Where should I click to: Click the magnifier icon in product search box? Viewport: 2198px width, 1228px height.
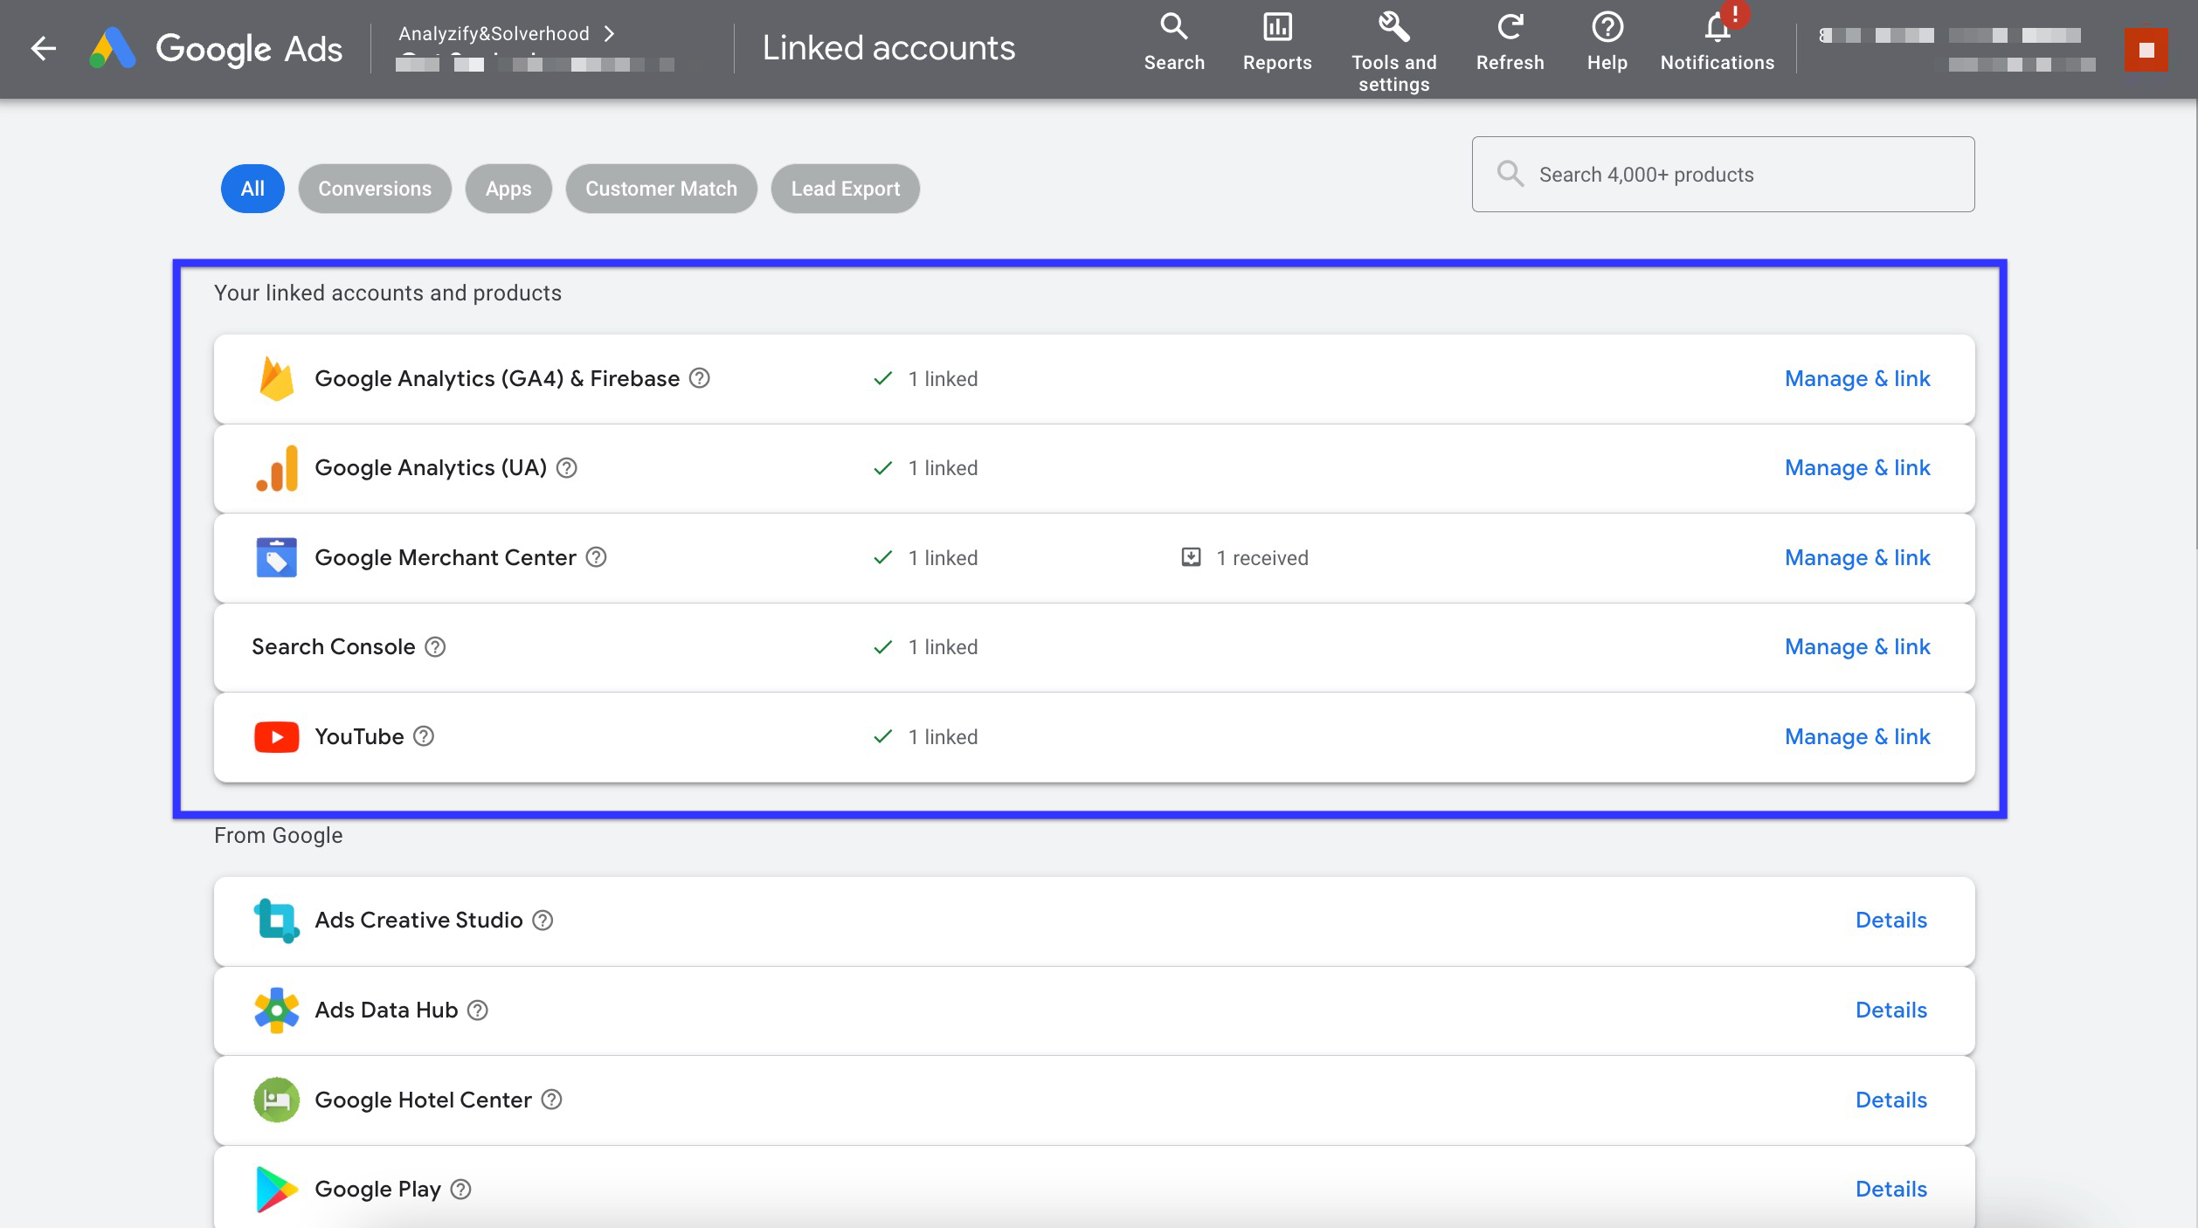click(x=1510, y=174)
